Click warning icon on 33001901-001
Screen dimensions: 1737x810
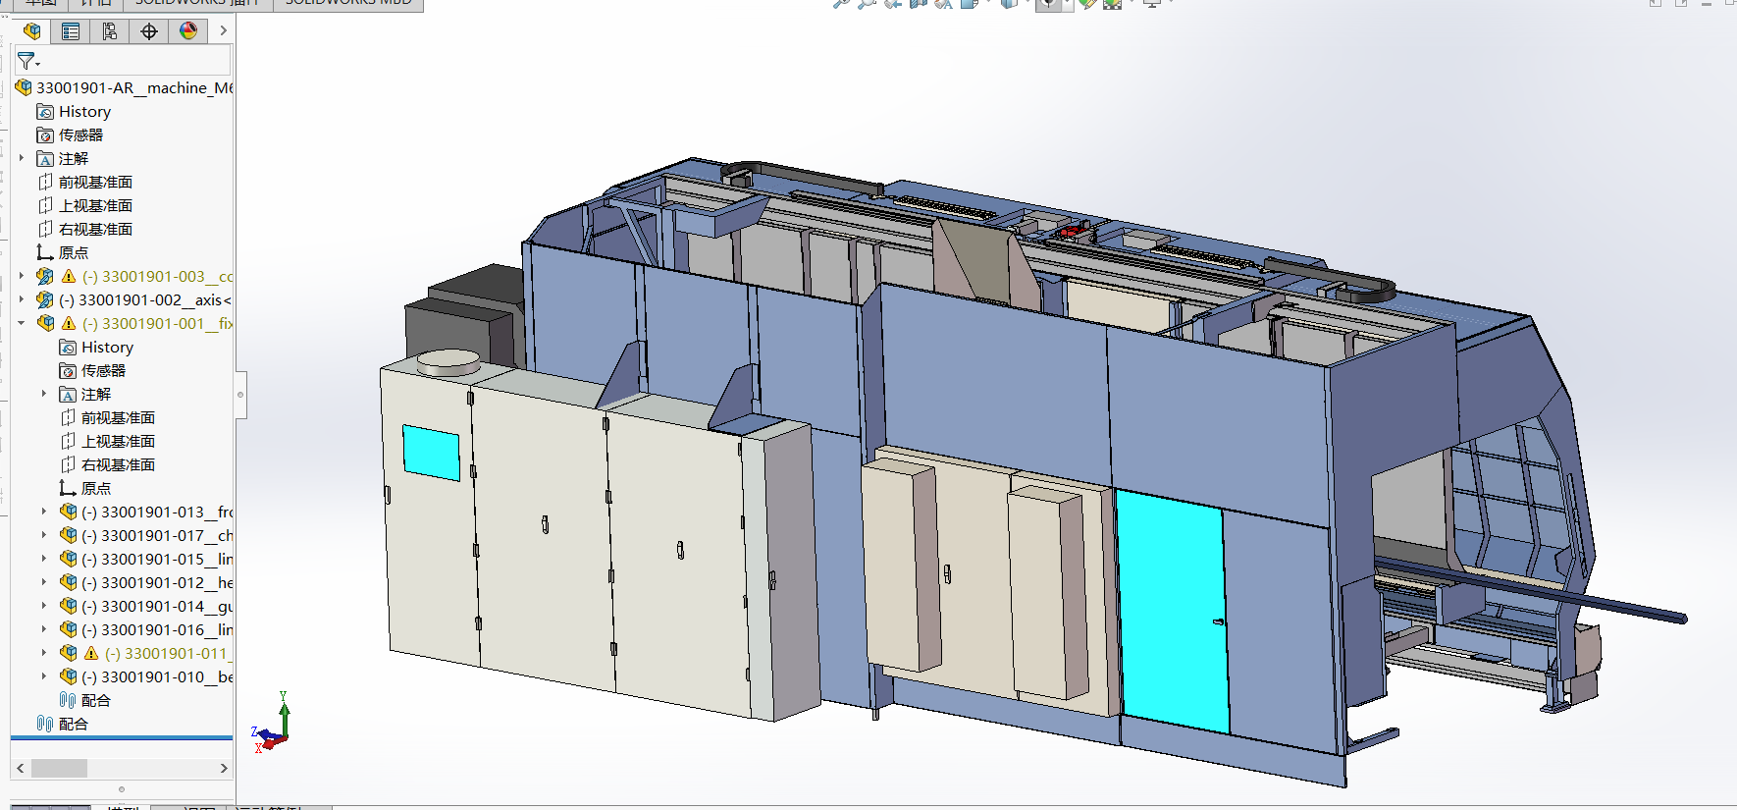tap(69, 323)
